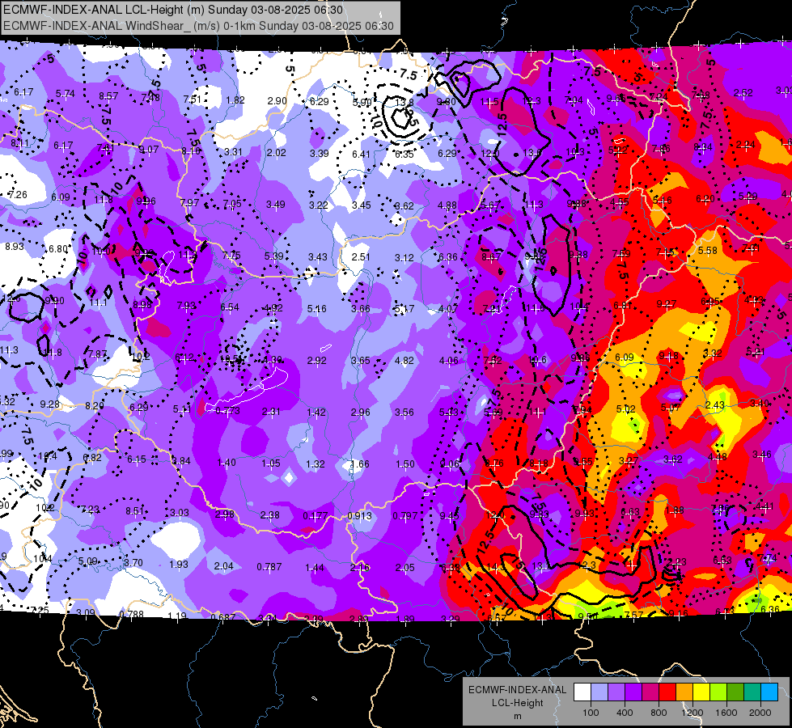This screenshot has width=792, height=728.
Task: Click the grid value 4.82
Action: [404, 361]
